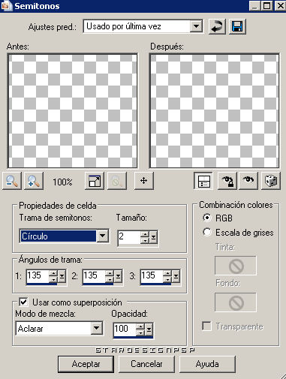Viewport: 286px width, 379px height.
Task: Click the Tamaño value input field
Action: (129, 237)
